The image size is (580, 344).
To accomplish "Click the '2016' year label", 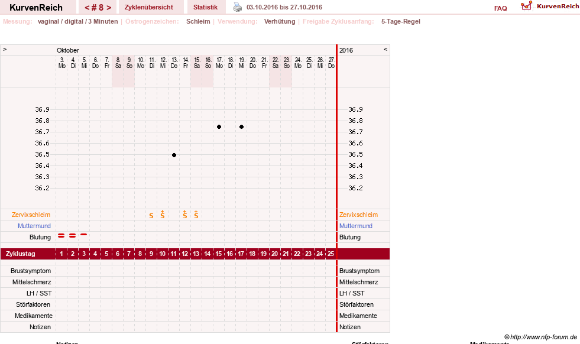I will [346, 50].
